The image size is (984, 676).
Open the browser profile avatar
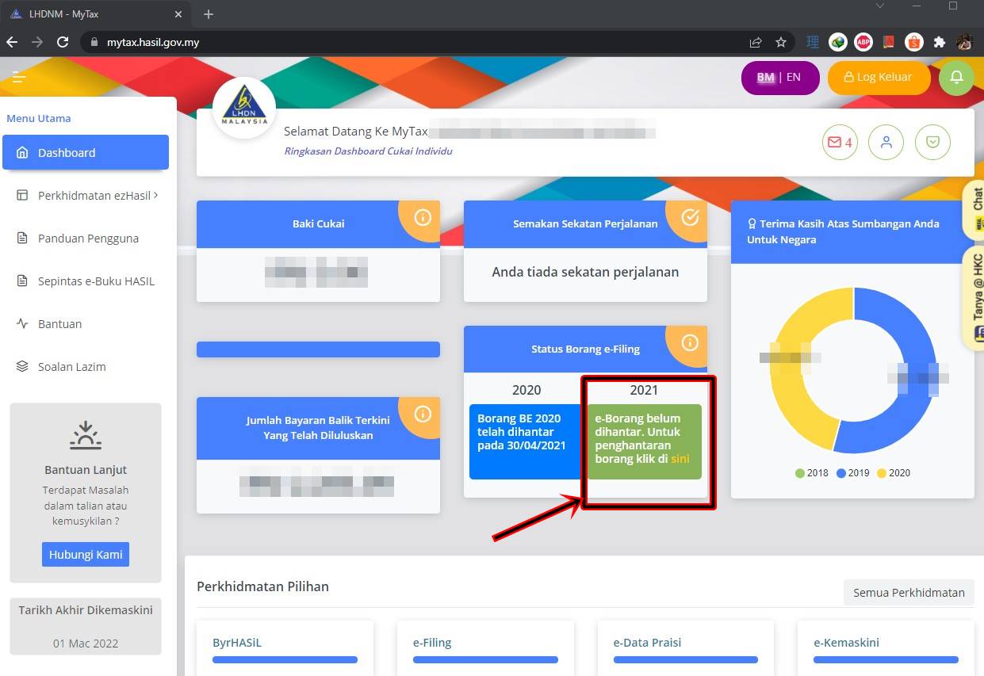[x=964, y=42]
